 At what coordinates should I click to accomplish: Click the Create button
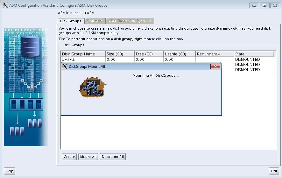pos(69,157)
